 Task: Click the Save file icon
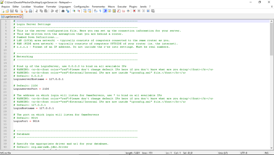12,11
